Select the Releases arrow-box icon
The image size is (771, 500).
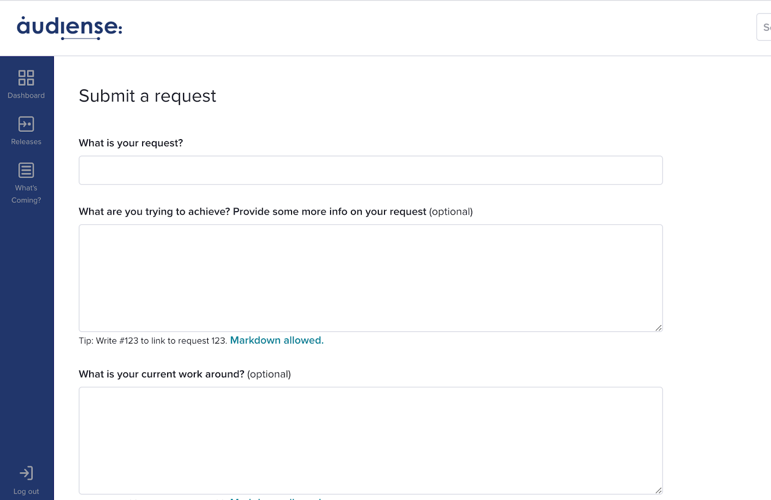coord(26,124)
